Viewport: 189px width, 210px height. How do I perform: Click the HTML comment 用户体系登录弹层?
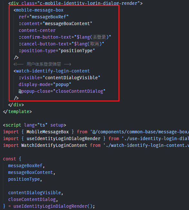[x=44, y=64]
